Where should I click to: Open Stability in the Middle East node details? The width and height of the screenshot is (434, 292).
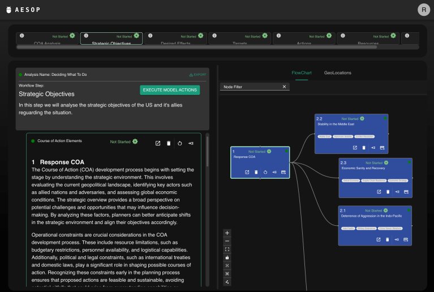[355, 148]
